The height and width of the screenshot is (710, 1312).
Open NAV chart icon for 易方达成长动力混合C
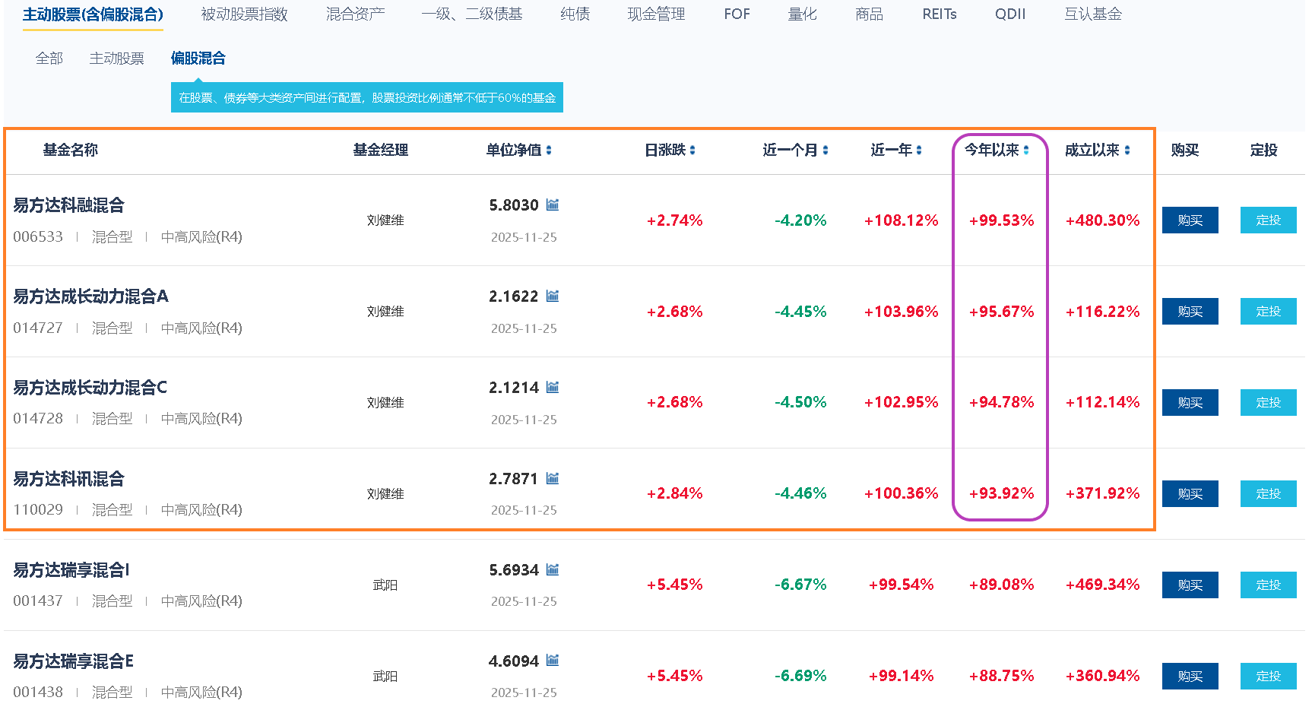(x=553, y=387)
